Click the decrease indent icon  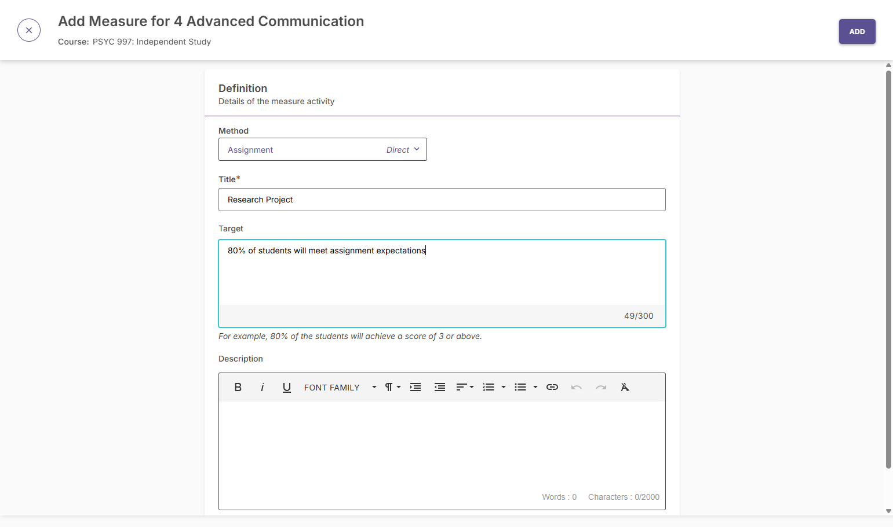tap(440, 387)
